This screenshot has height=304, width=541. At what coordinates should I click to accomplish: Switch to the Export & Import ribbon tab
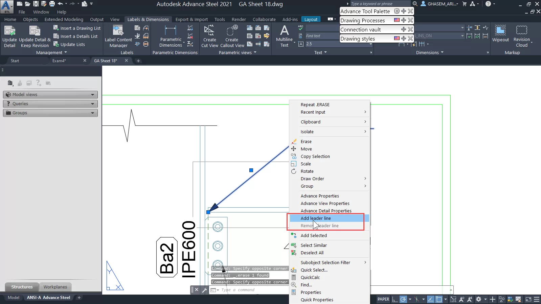coord(191,19)
